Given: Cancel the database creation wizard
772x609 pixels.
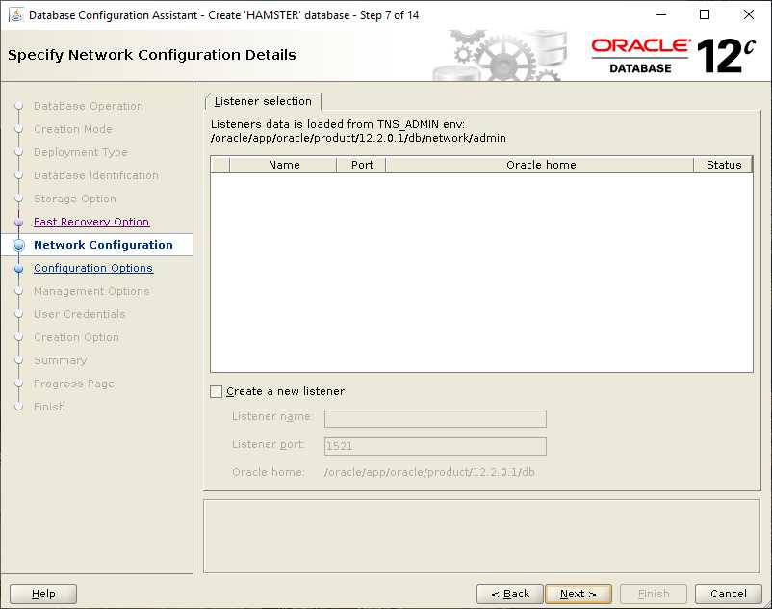Looking at the screenshot, I should click(728, 594).
